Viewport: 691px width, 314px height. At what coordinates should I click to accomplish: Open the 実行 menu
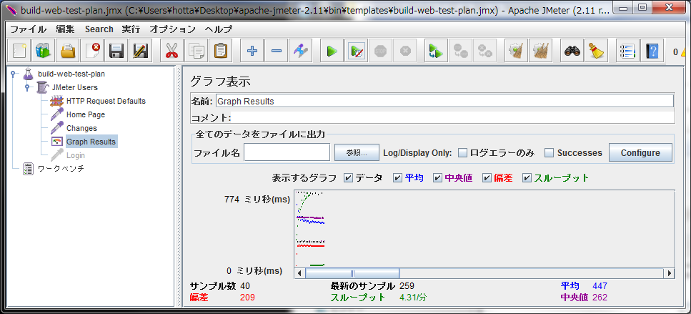click(x=131, y=29)
